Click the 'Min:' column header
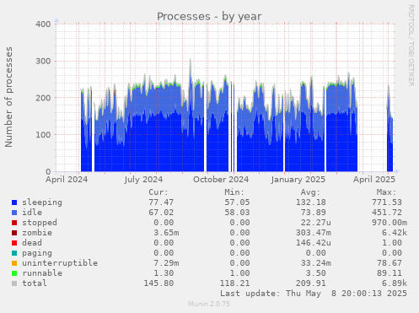Image resolution: width=419 pixels, height=313 pixels. pyautogui.click(x=234, y=192)
